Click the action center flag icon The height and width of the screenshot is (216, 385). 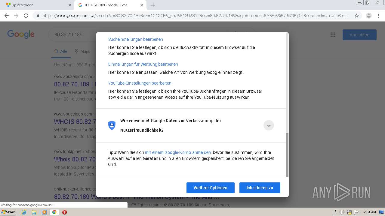click(x=357, y=212)
